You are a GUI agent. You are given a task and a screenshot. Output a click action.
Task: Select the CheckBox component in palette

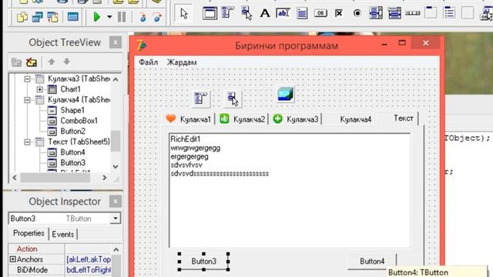(x=339, y=13)
